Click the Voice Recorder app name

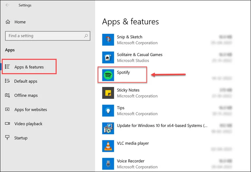pyautogui.click(x=131, y=161)
